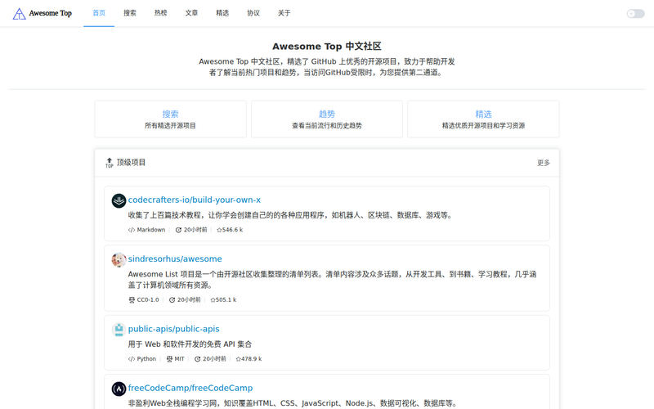The height and width of the screenshot is (409, 654).
Task: Click the Awesome Top 中文社区 heading
Action: (326, 47)
